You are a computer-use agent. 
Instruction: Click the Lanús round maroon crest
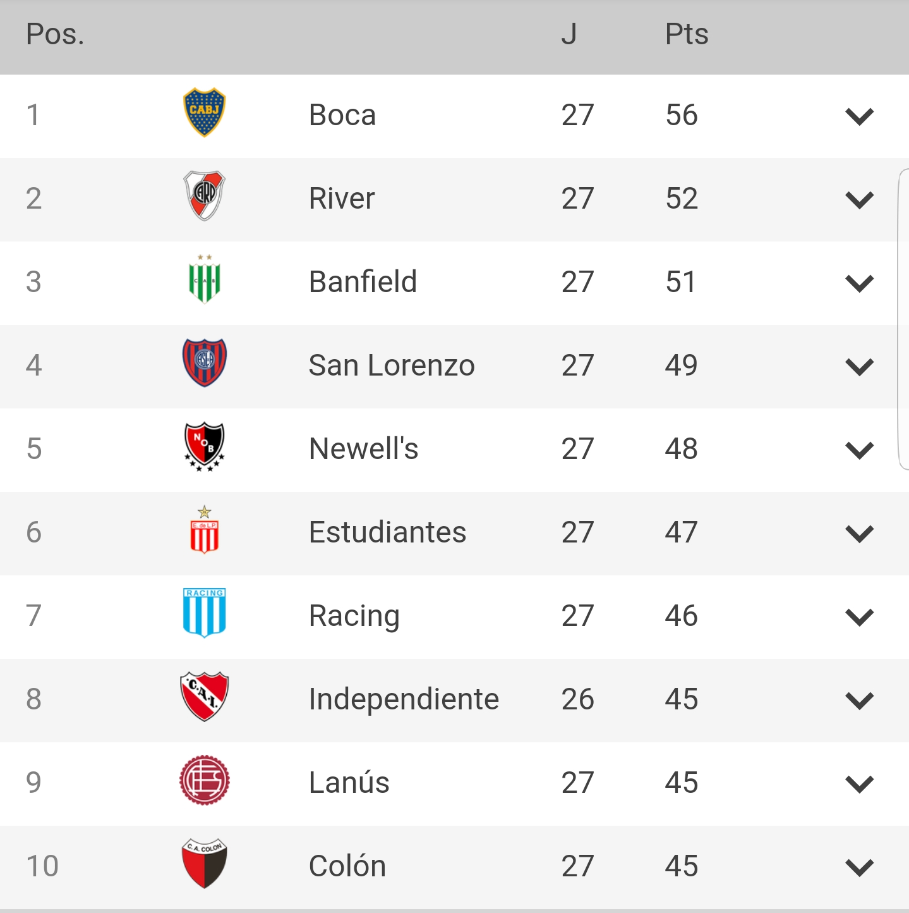pos(204,780)
